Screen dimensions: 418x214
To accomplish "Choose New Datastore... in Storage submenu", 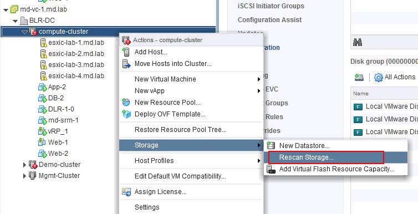I will coord(336,146).
